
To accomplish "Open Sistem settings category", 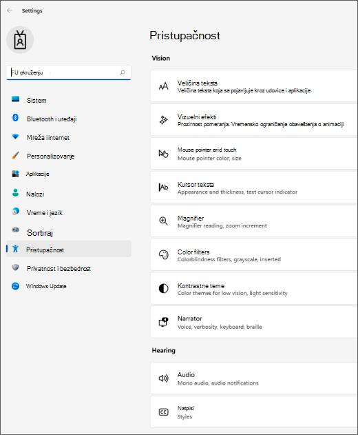I will click(69, 100).
